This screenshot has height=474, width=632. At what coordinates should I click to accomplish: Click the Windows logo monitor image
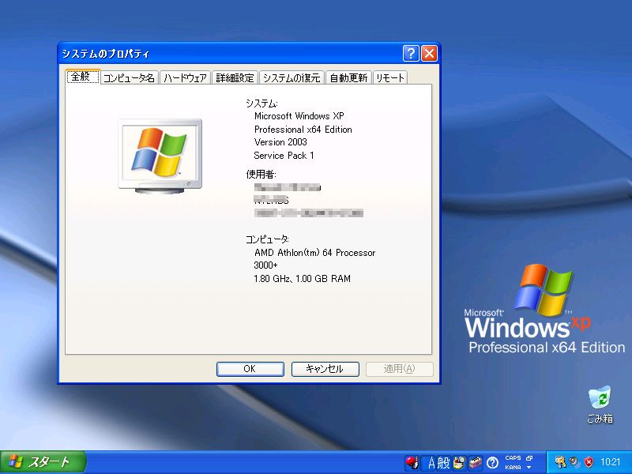coord(160,156)
